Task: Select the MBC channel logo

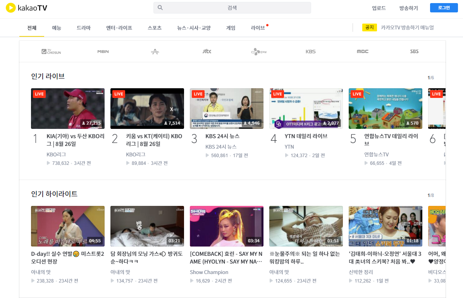Action: [x=363, y=51]
